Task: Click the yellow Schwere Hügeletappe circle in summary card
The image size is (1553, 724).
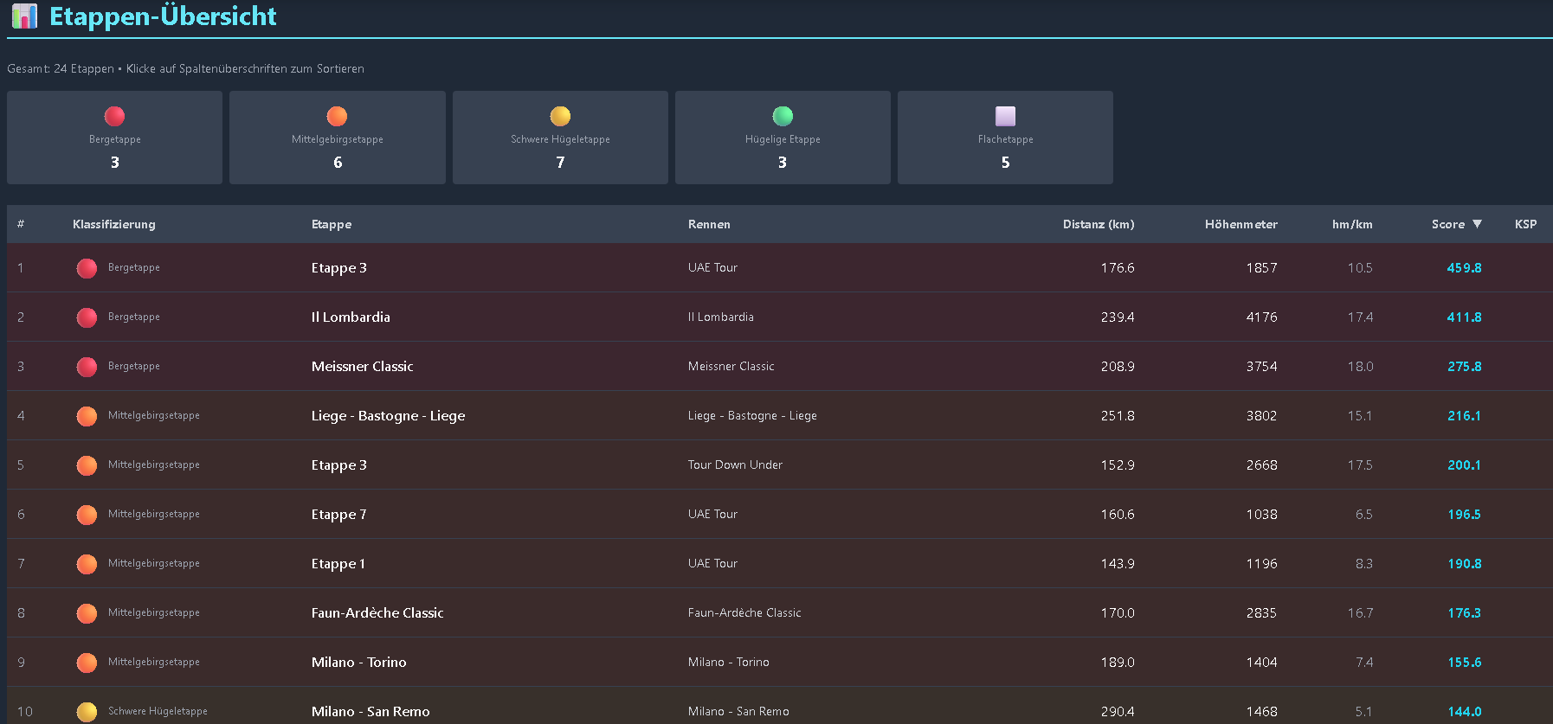Action: [560, 116]
